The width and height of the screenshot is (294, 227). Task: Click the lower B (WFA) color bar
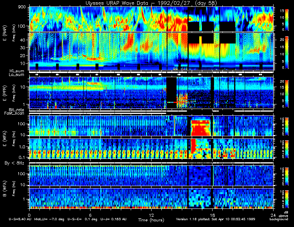click(x=287, y=199)
